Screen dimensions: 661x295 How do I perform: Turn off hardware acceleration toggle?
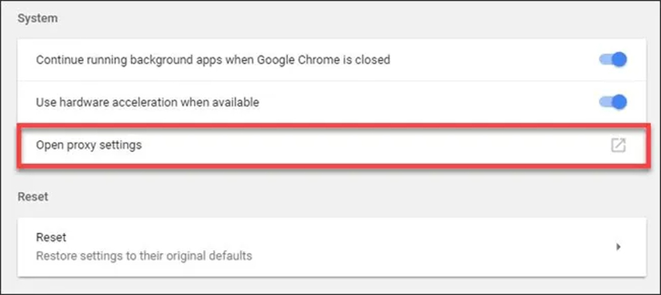click(613, 102)
